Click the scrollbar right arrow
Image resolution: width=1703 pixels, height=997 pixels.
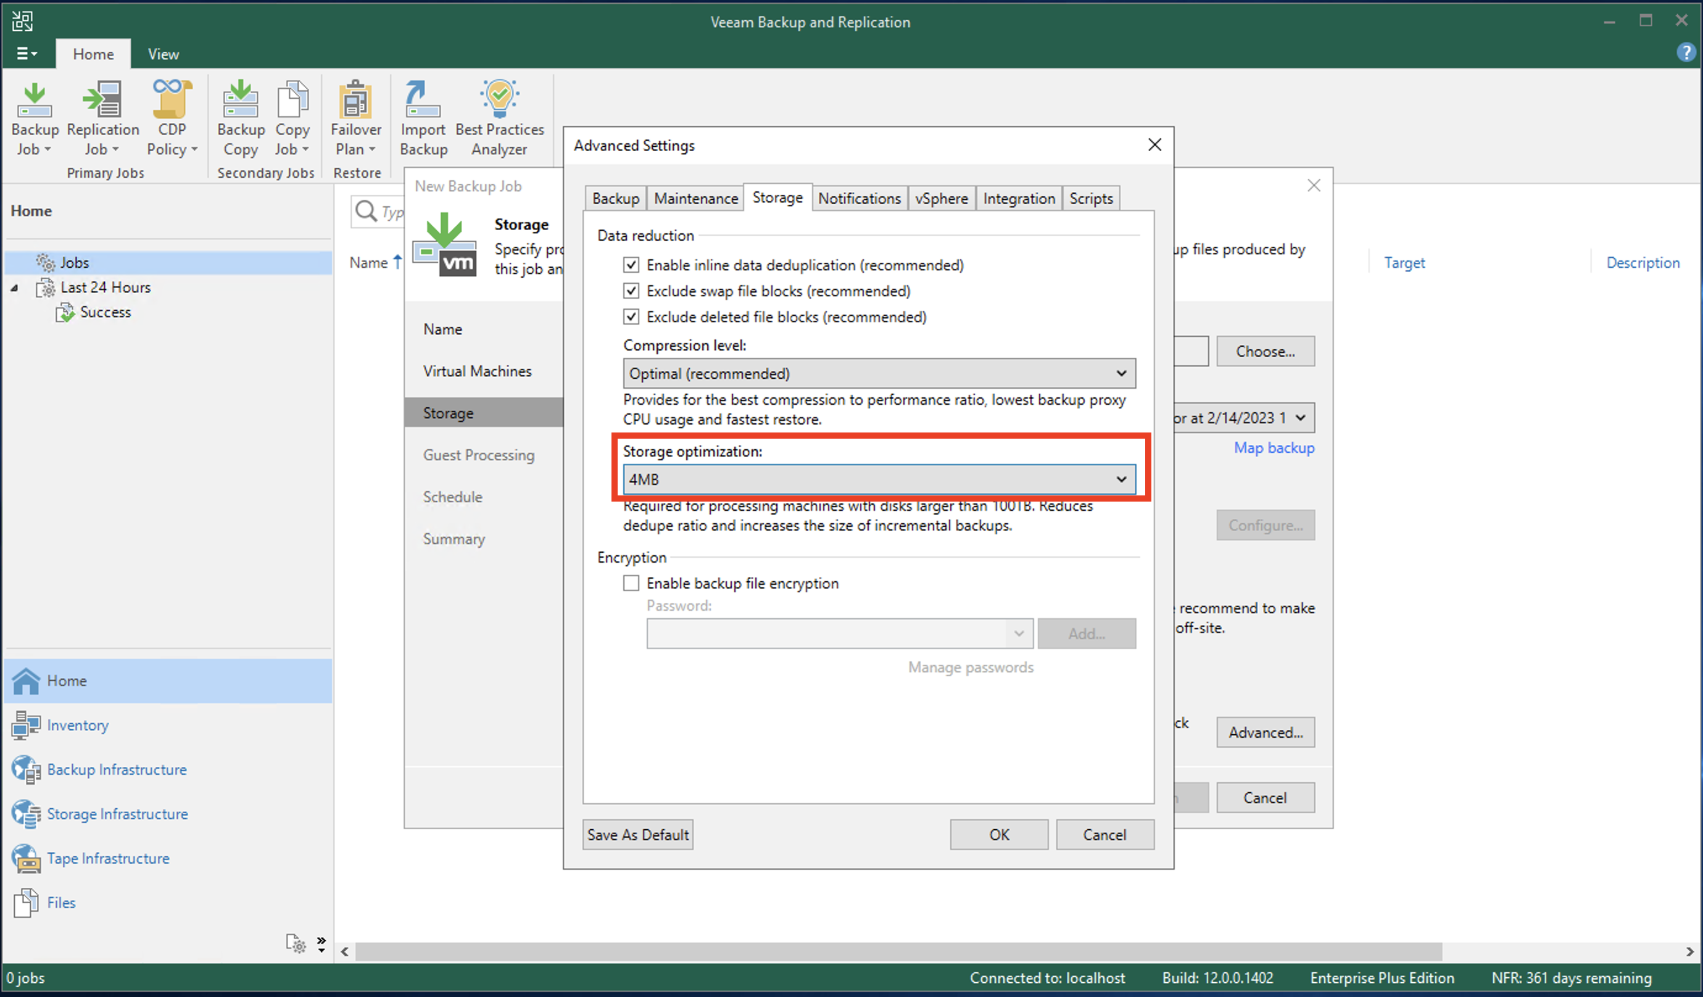tap(1690, 952)
